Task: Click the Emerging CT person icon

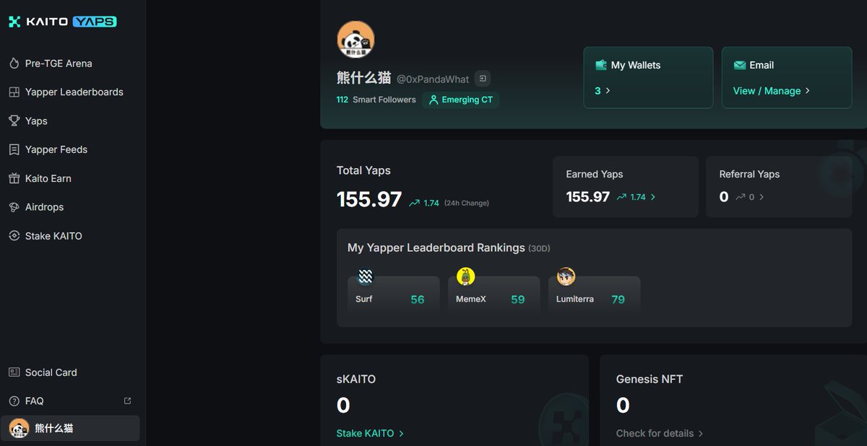Action: [433, 100]
